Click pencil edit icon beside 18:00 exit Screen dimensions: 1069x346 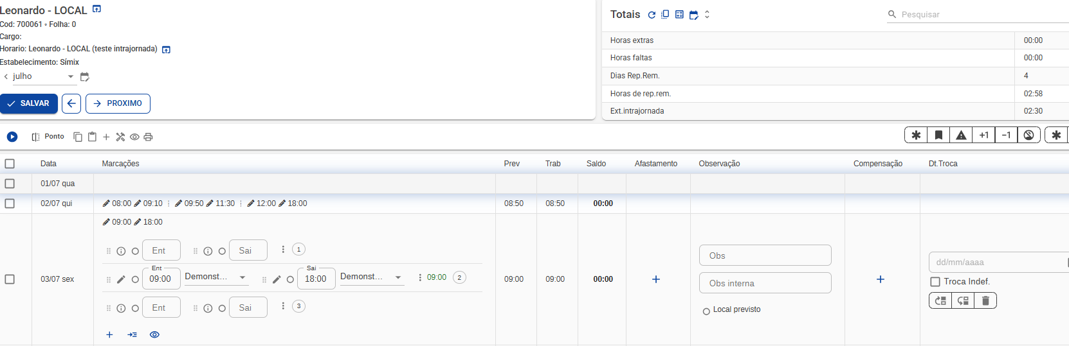click(277, 279)
